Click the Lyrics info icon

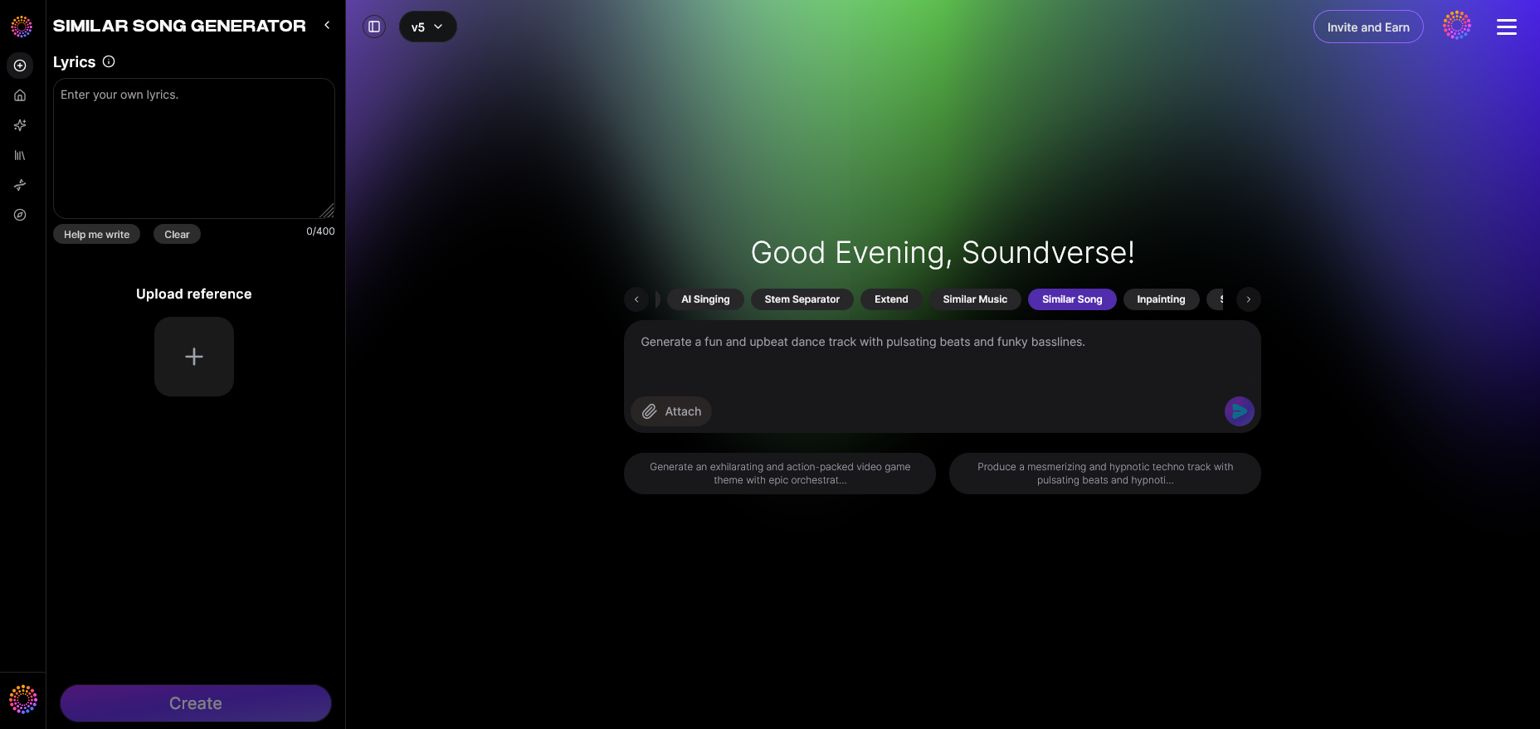click(x=109, y=61)
